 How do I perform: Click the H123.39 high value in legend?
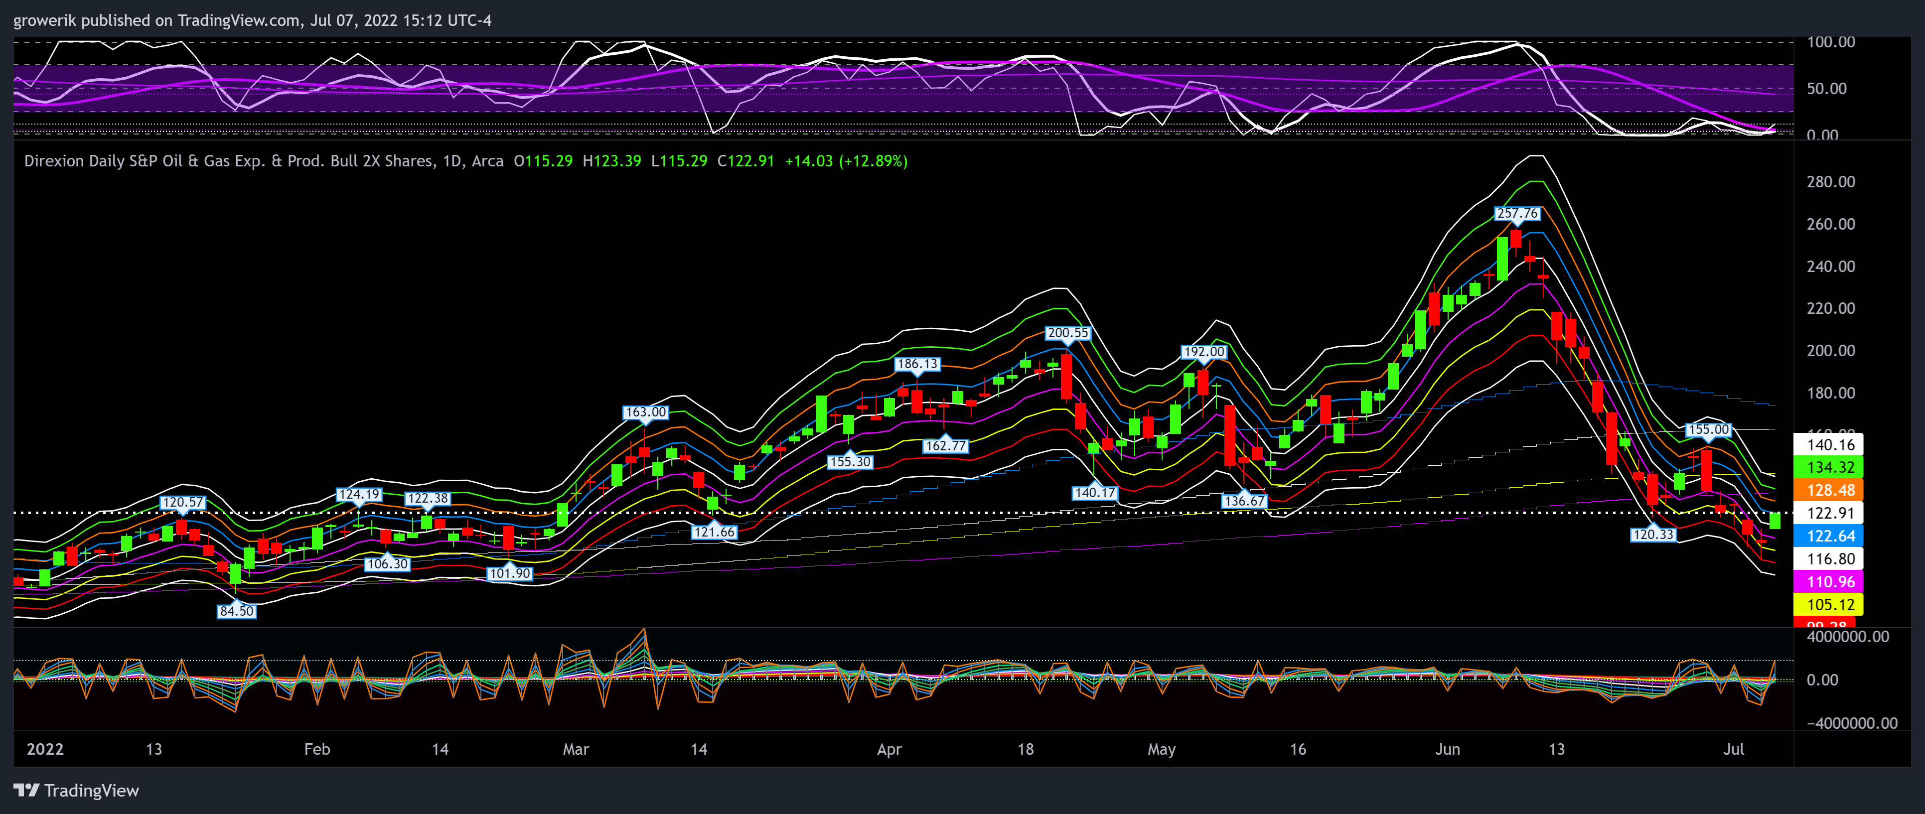(612, 161)
